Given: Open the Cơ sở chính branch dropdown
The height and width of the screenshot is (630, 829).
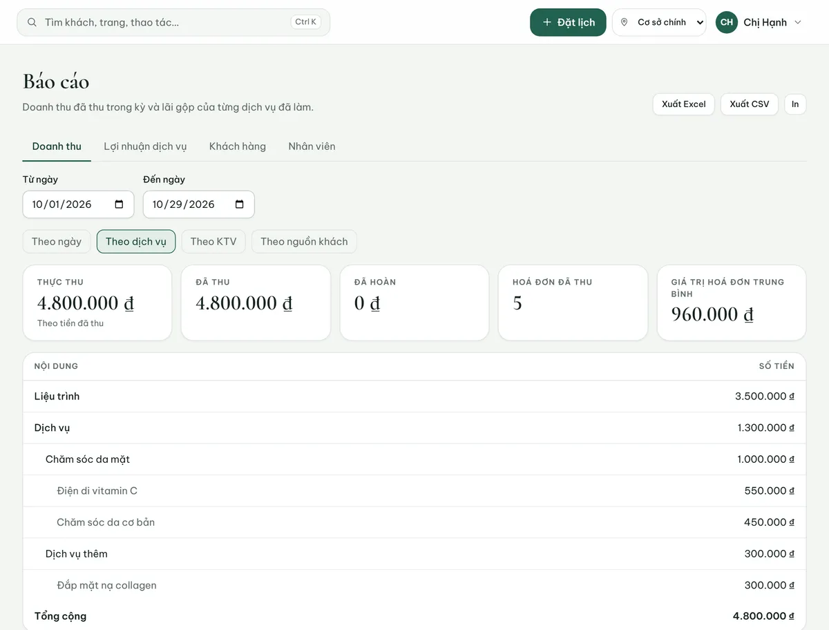Looking at the screenshot, I should click(x=659, y=22).
